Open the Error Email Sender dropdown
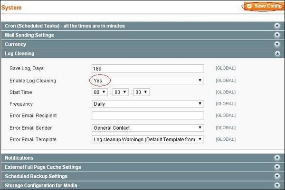This screenshot has width=285, height=190. point(148,128)
